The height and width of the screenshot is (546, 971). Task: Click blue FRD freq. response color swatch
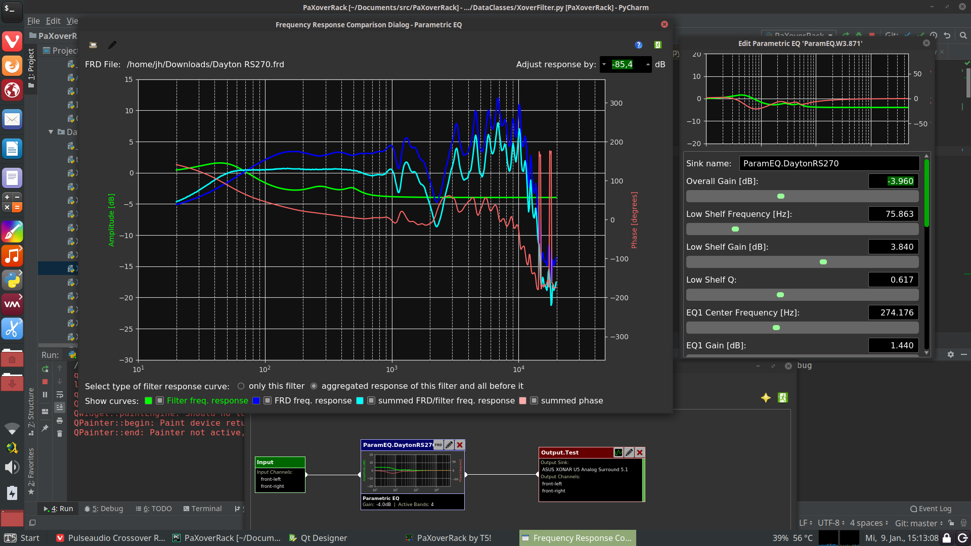[256, 400]
